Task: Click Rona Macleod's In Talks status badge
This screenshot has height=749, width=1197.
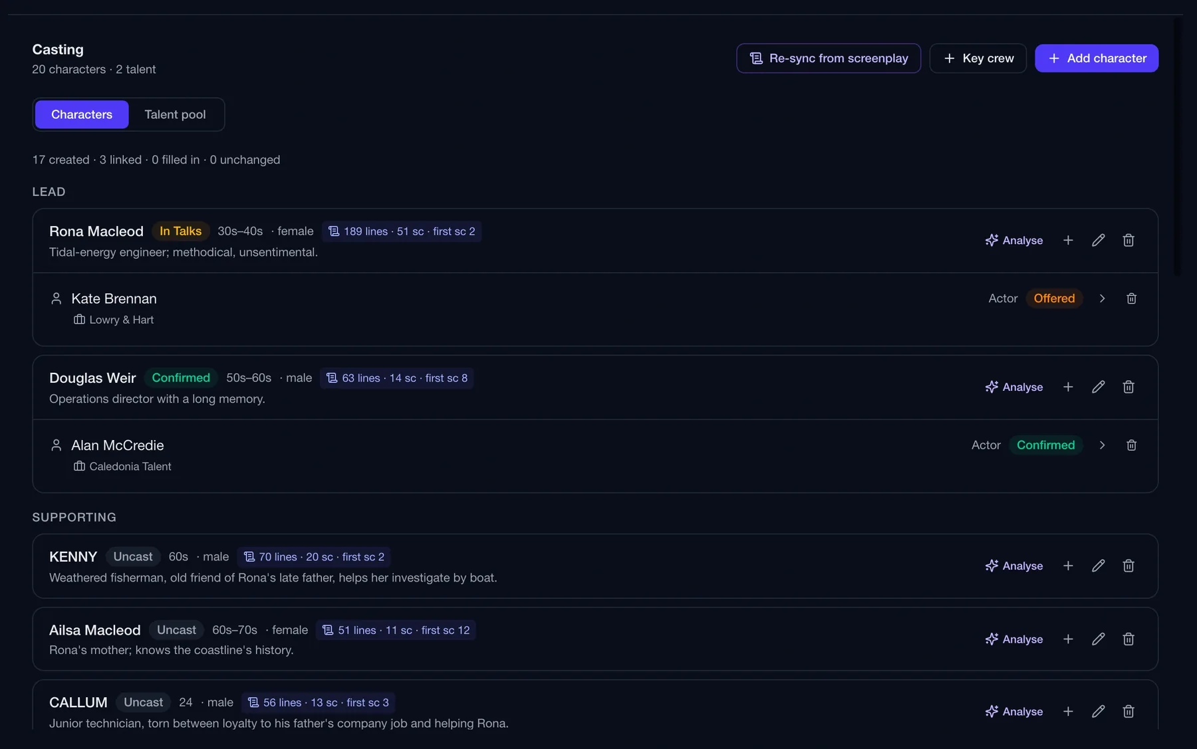Action: [x=180, y=231]
